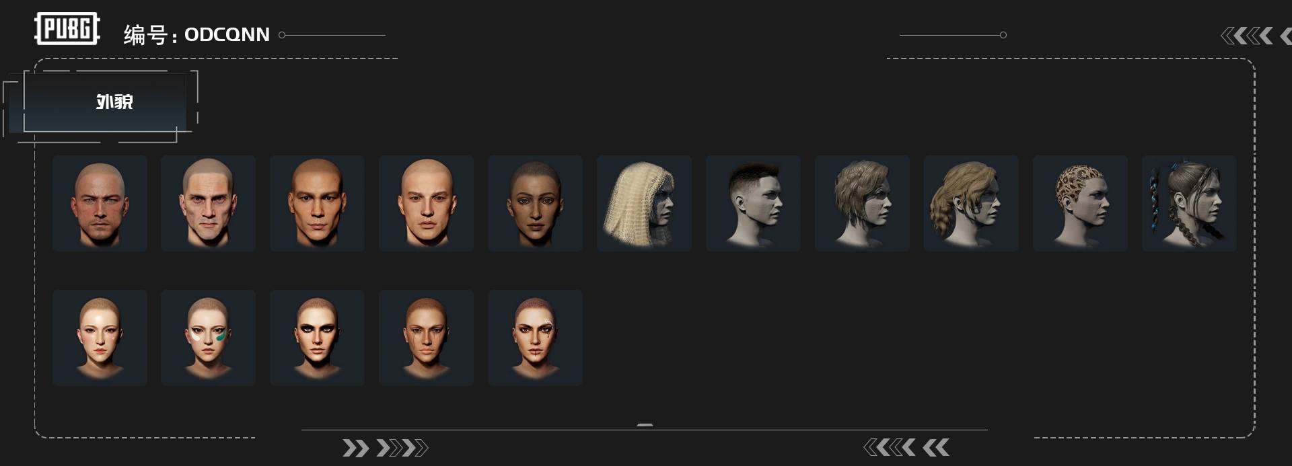Select the fair smooth young male face
This screenshot has width=1292, height=466.
(x=427, y=203)
